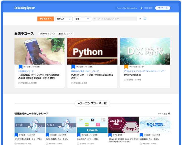Image resolution: width=182 pixels, height=145 pixels.
Task: Open the smartphone personal information course thumbnail
Action: pos(39,51)
